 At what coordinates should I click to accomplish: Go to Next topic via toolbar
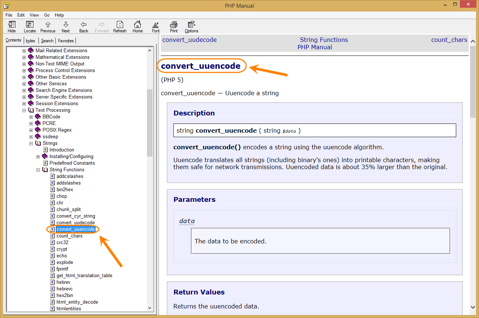pyautogui.click(x=66, y=27)
